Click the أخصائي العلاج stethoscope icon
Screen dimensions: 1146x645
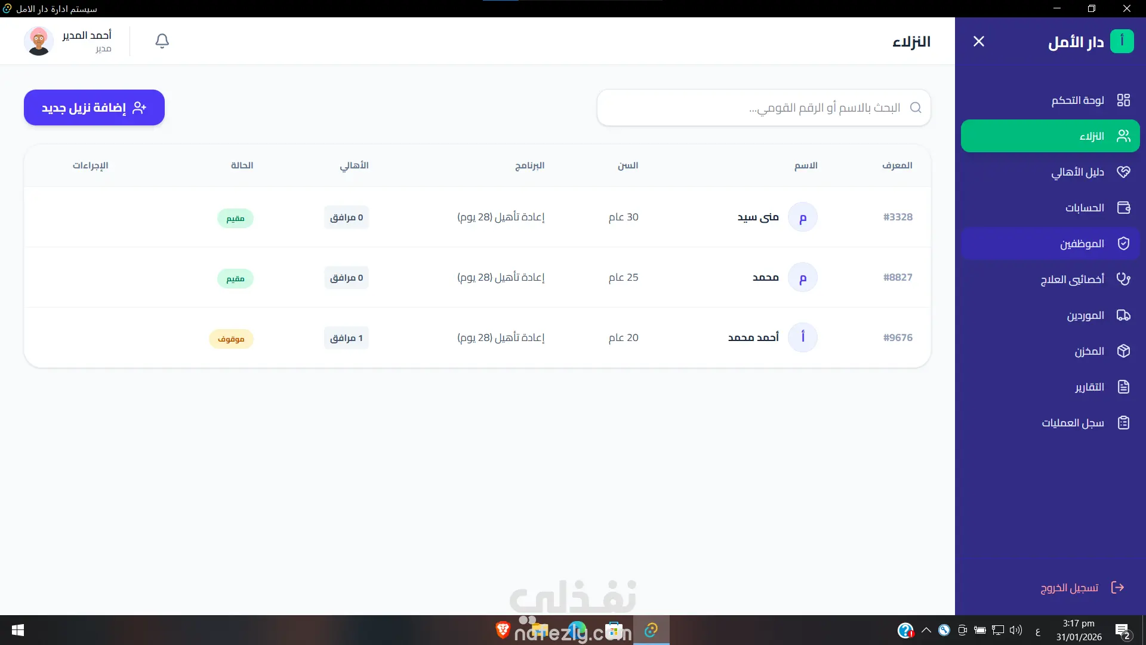(1123, 279)
